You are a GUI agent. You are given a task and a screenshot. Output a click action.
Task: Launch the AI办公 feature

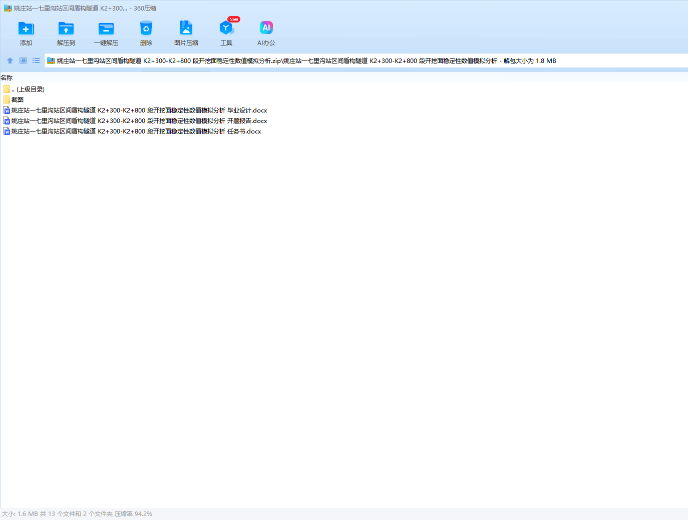266,28
